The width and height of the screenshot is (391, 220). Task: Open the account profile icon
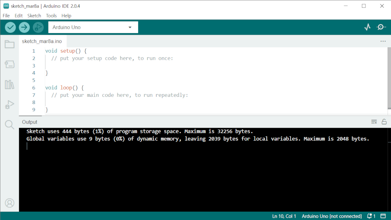click(10, 203)
